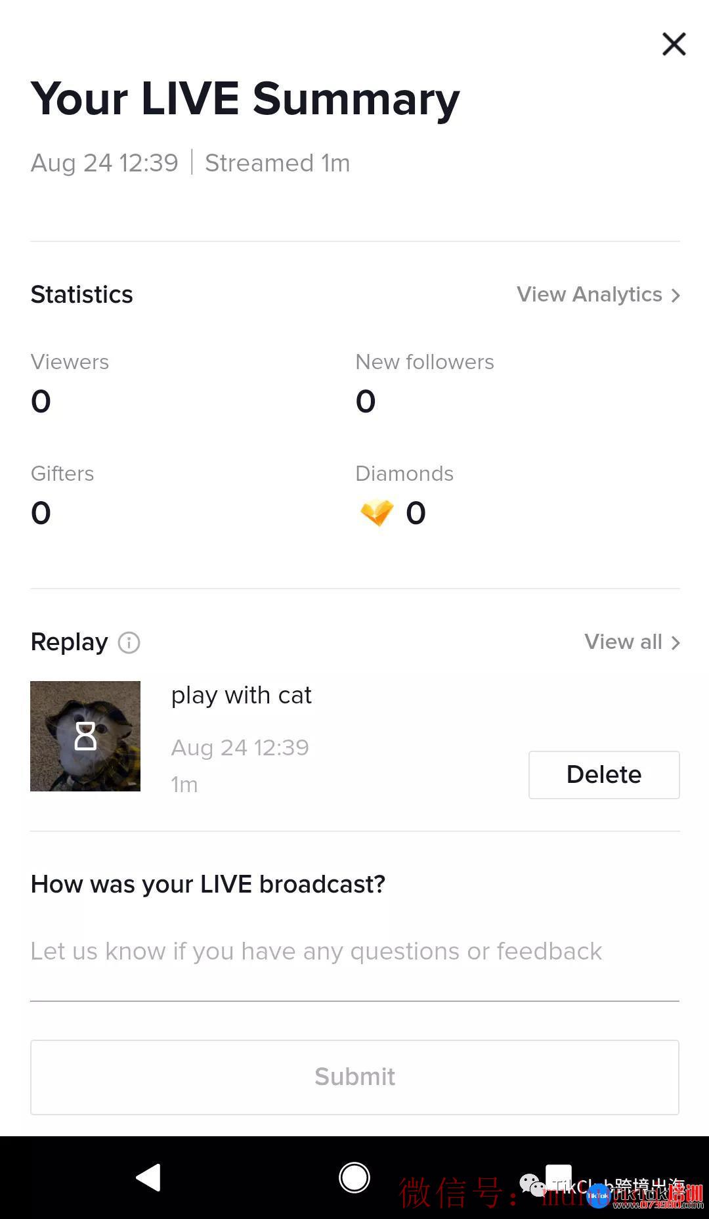Open View Analytics chevron arrow
The width and height of the screenshot is (709, 1219).
[x=676, y=296]
